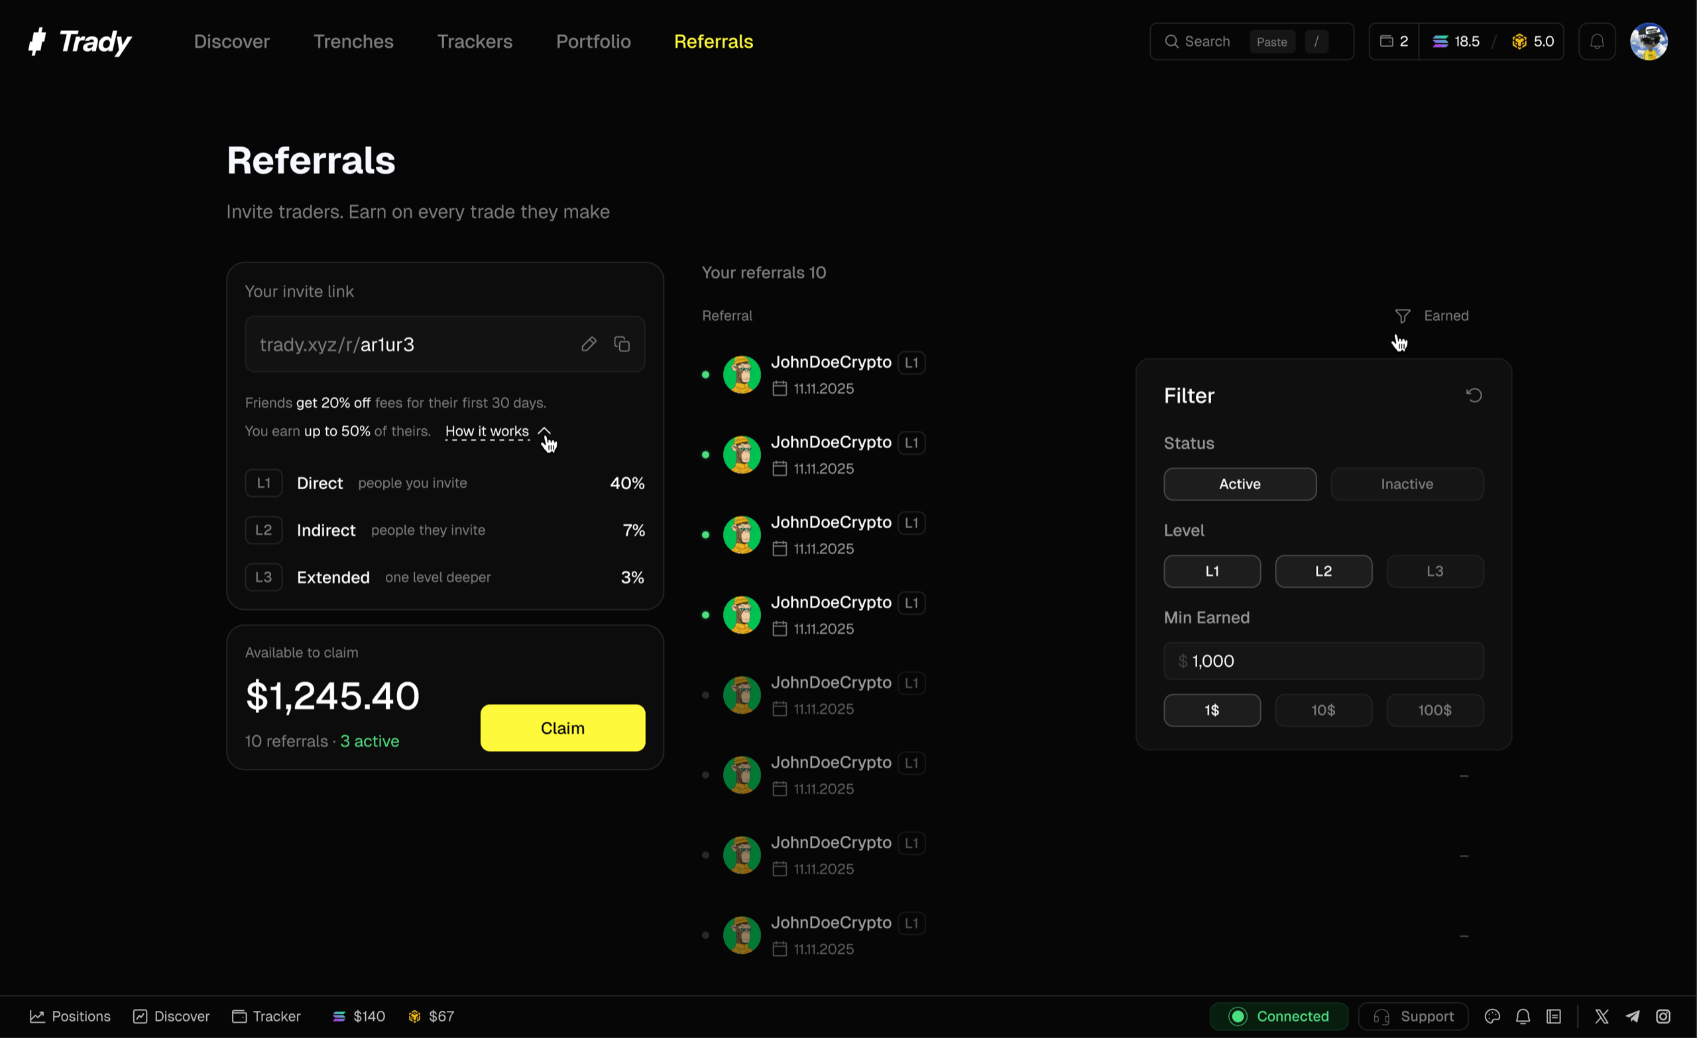Click the Referral column header
Screen dimensions: 1697x1038
click(727, 316)
